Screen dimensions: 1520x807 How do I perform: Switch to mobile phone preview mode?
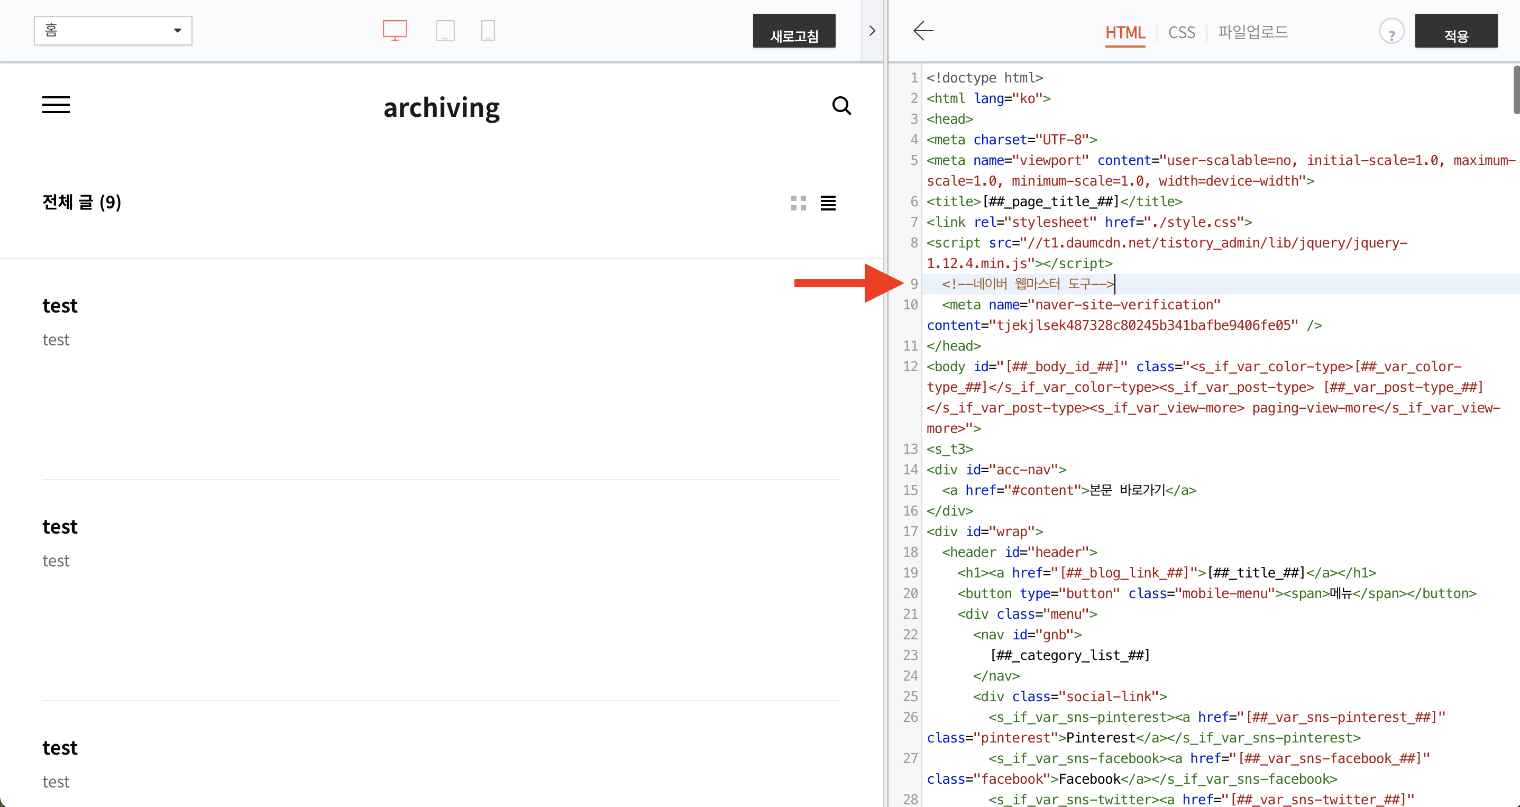(x=488, y=31)
